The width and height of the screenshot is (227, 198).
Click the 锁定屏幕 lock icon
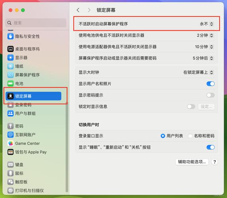click(10, 96)
